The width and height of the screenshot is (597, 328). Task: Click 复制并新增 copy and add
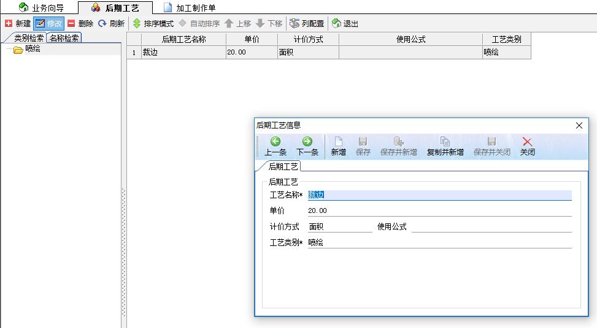(x=445, y=146)
